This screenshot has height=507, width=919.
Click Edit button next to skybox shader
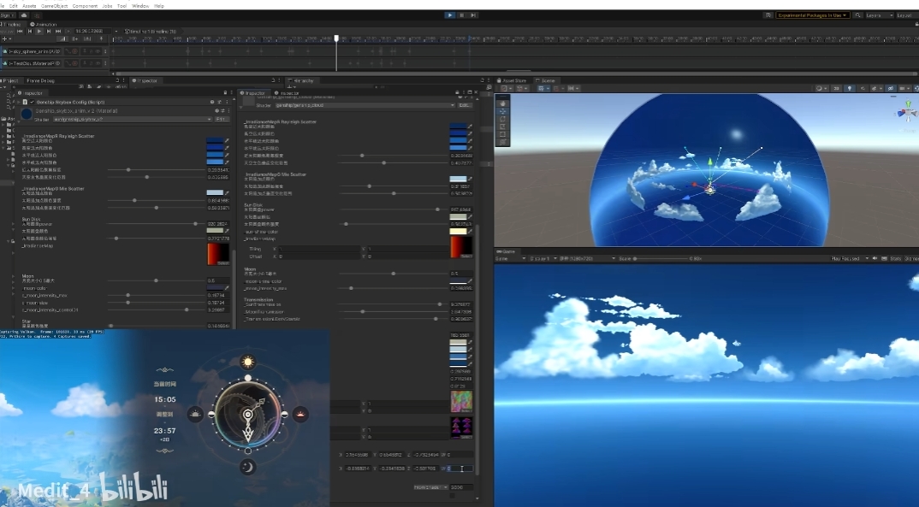tap(221, 120)
